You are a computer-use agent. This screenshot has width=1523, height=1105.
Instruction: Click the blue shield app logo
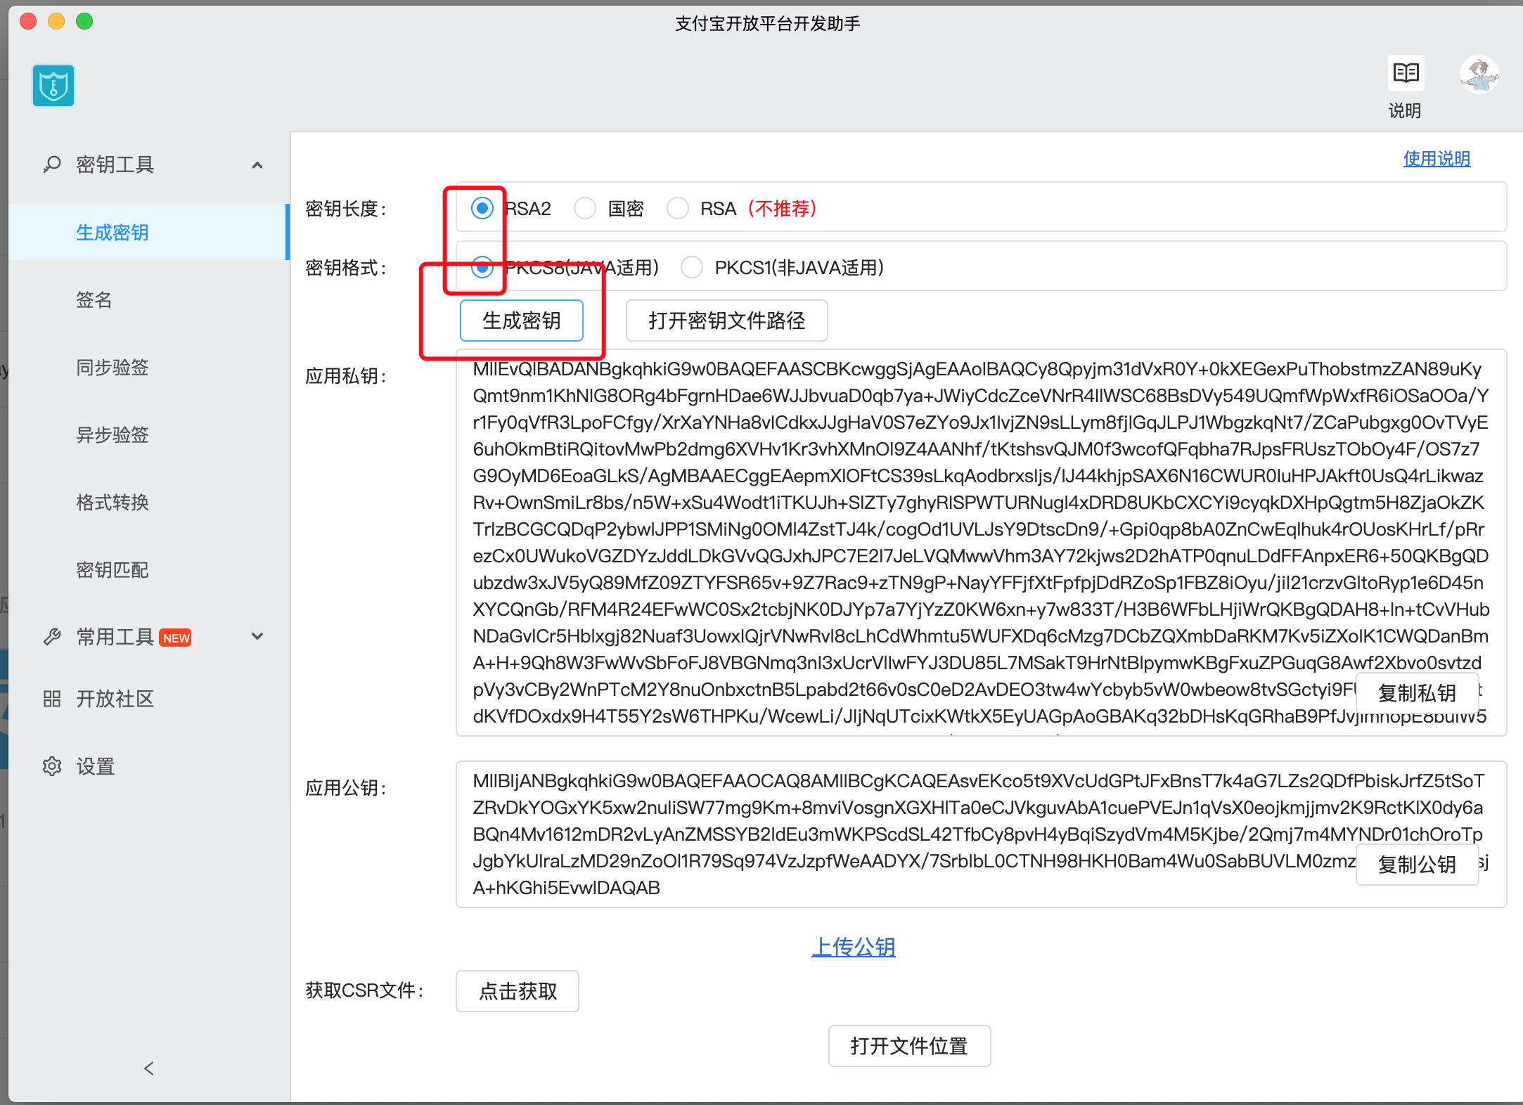53,86
